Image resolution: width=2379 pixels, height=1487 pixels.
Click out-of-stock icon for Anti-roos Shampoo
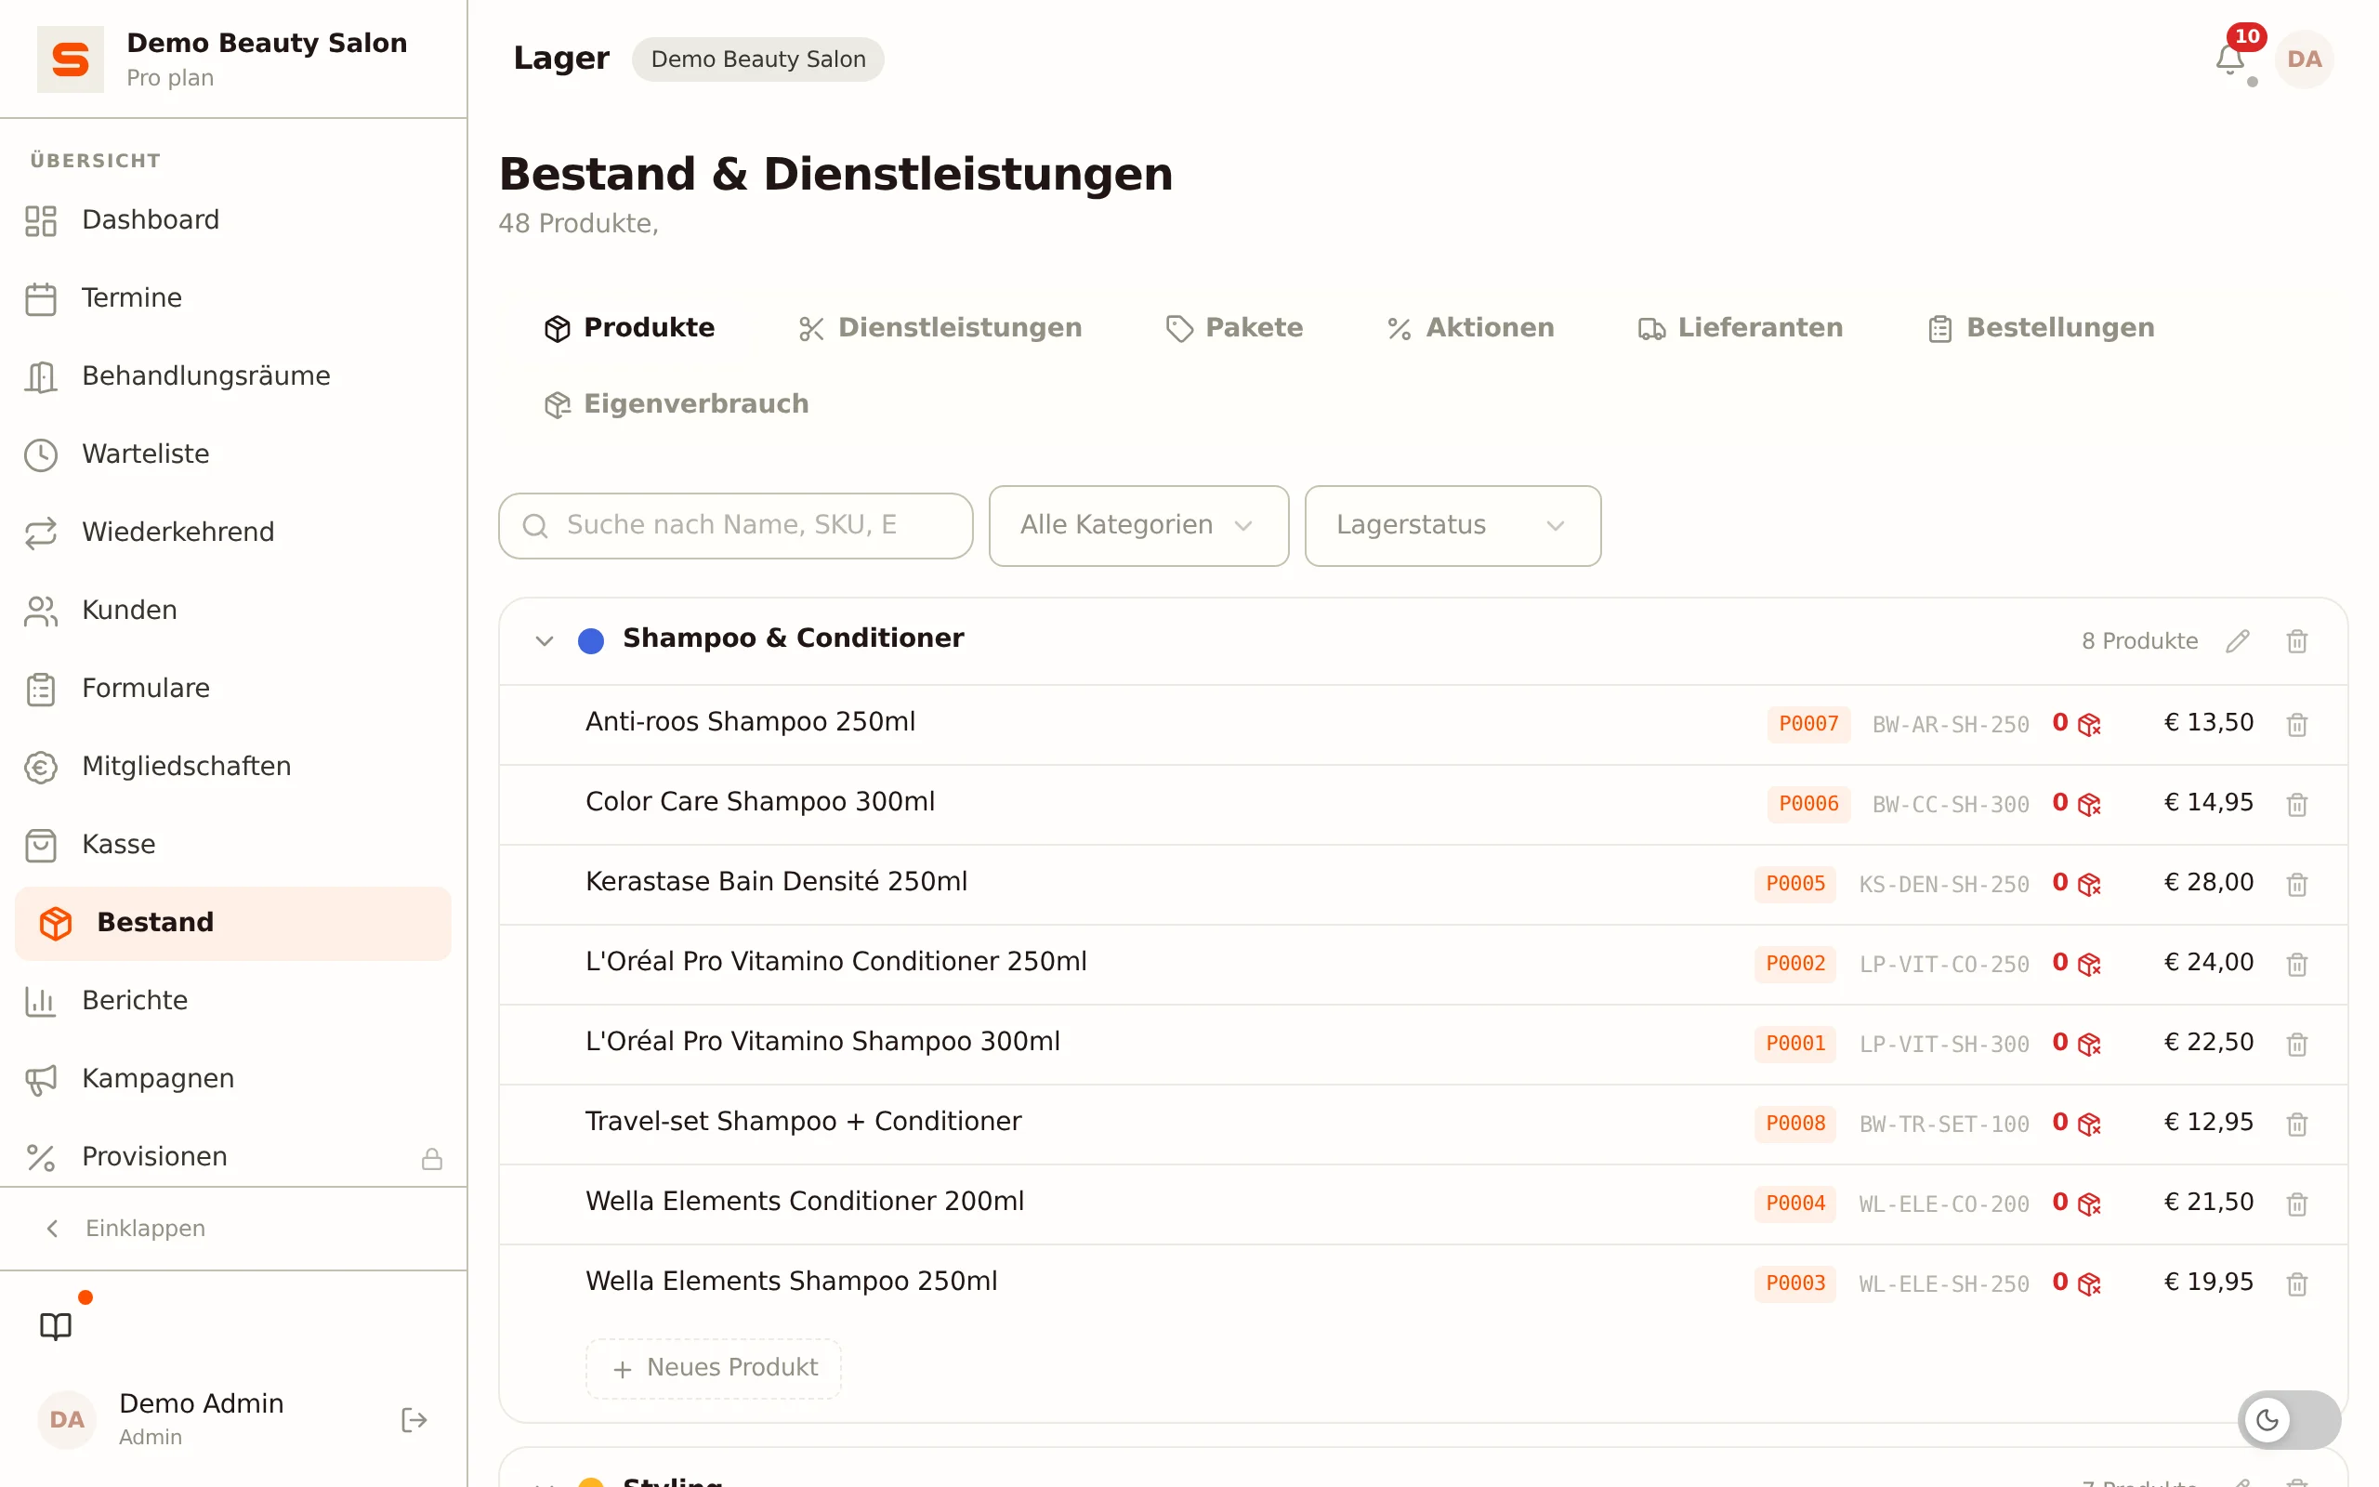[2089, 725]
